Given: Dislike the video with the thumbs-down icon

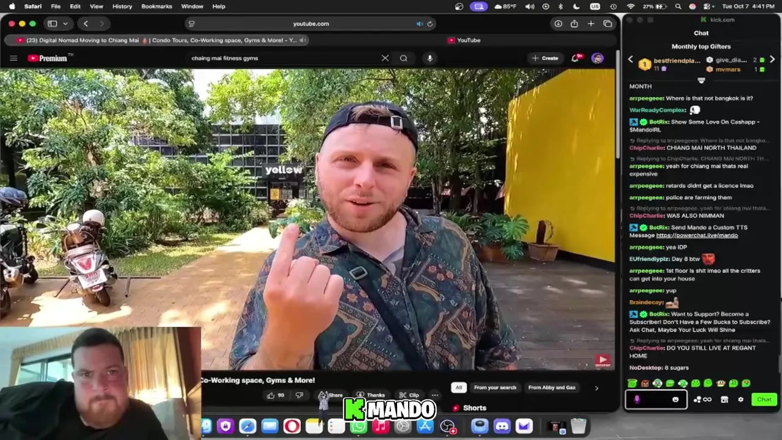Looking at the screenshot, I should [x=299, y=395].
